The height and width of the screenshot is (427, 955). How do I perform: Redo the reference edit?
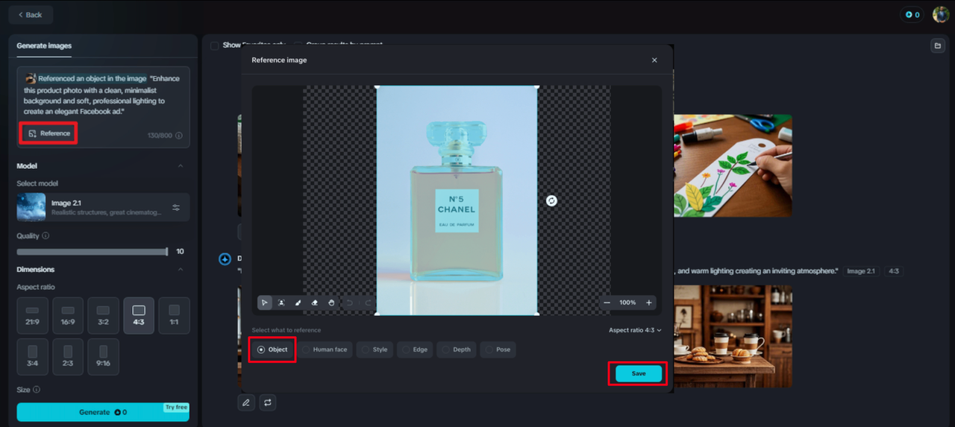[367, 303]
